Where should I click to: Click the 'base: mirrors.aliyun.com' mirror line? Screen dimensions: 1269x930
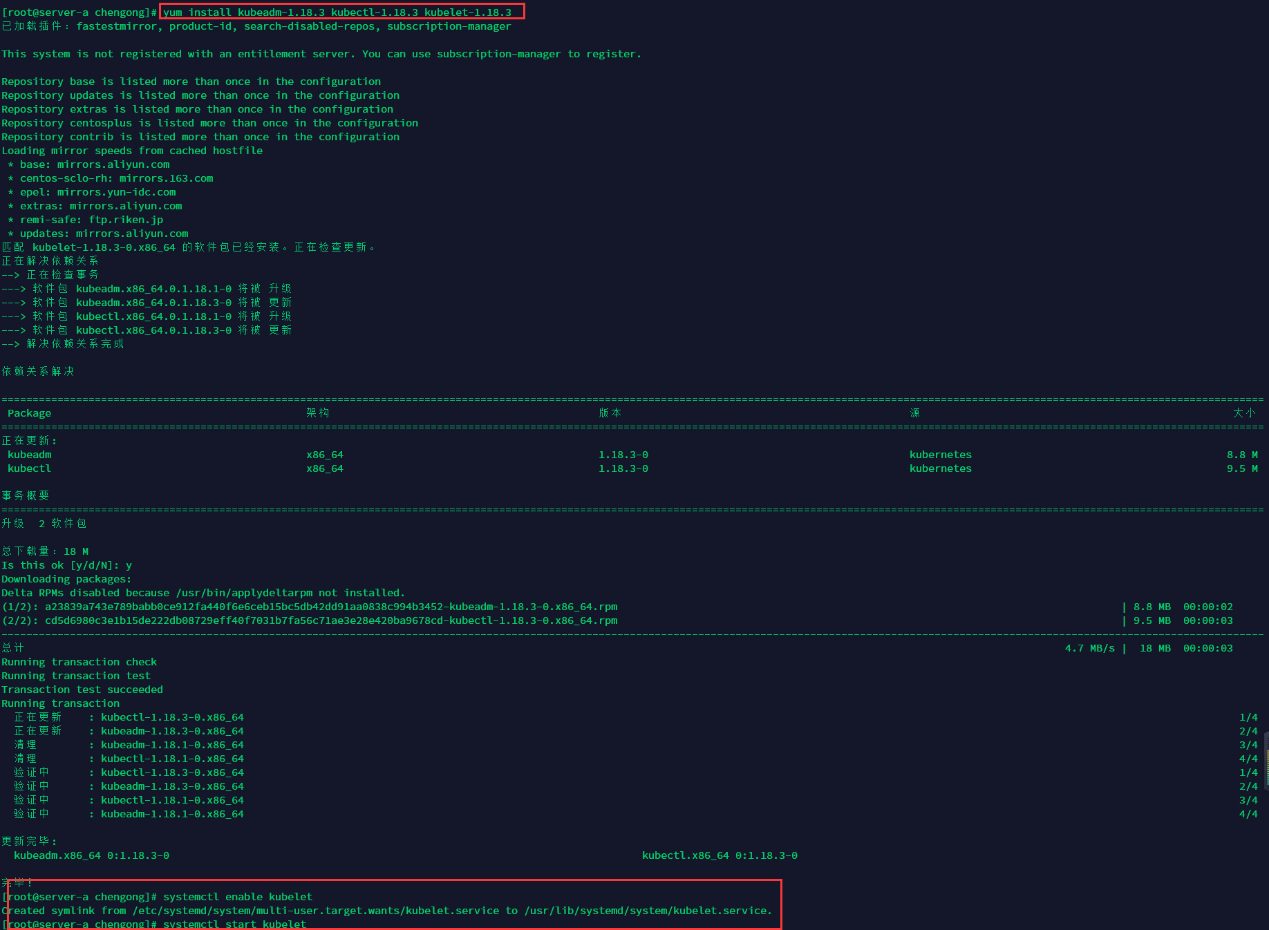click(x=94, y=164)
